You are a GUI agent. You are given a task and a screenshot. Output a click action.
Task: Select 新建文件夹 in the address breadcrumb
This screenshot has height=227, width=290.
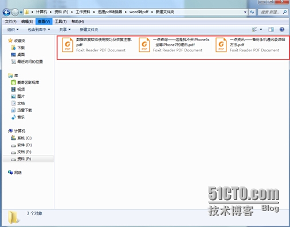[x=165, y=12]
